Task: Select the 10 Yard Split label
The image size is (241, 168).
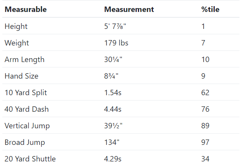Action: tap(25, 92)
